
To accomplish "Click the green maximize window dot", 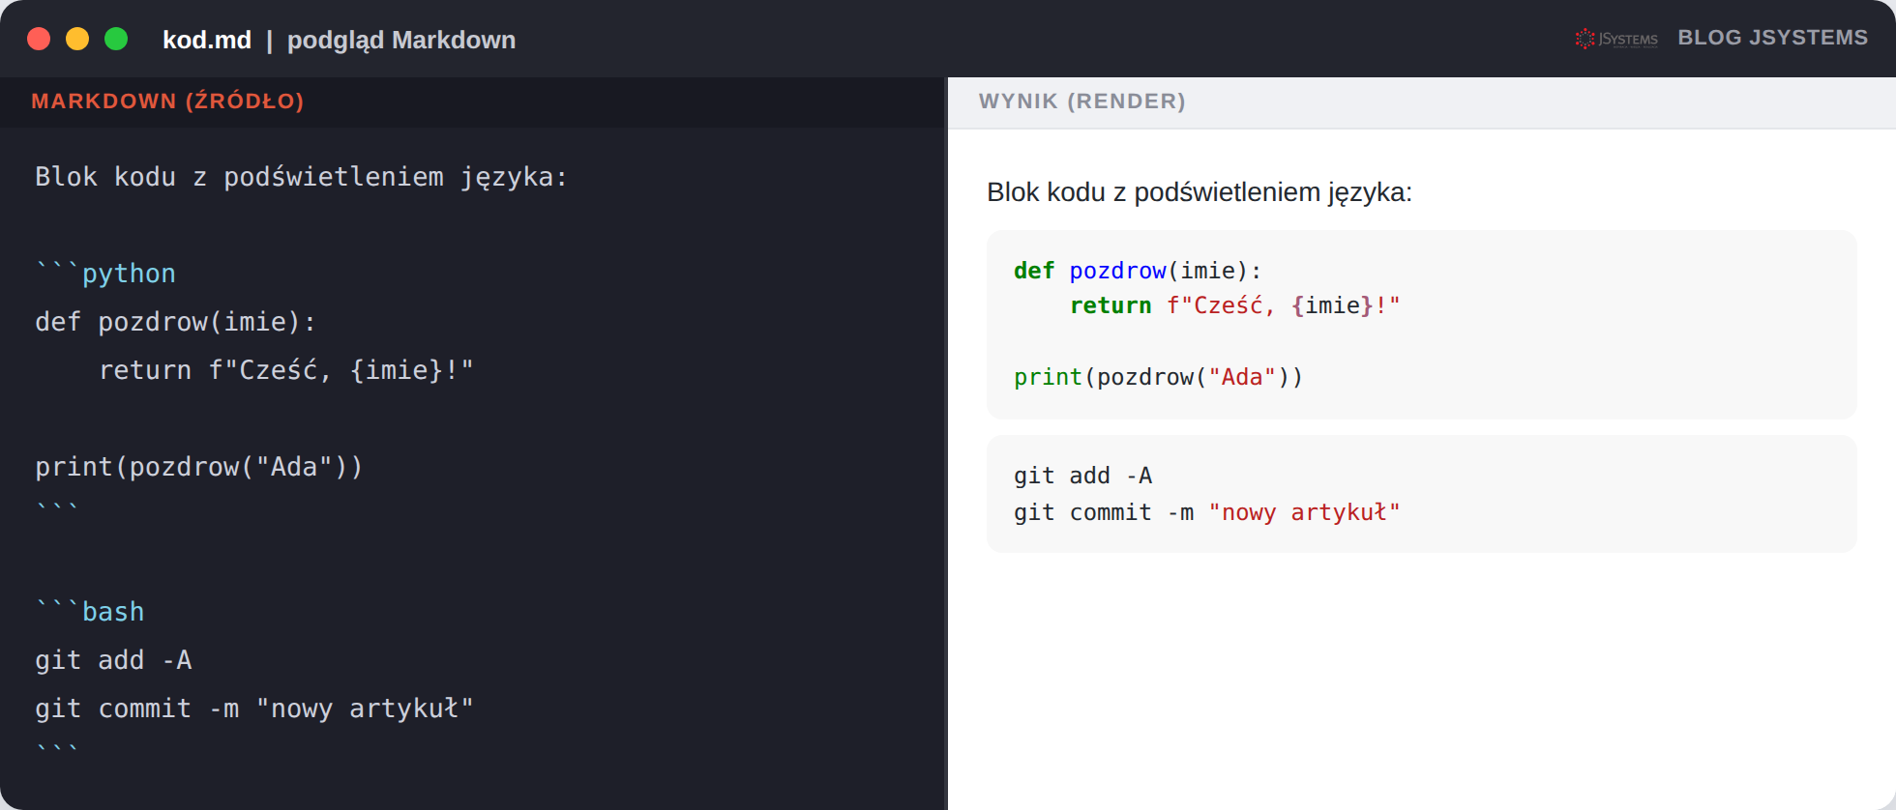I will (116, 39).
